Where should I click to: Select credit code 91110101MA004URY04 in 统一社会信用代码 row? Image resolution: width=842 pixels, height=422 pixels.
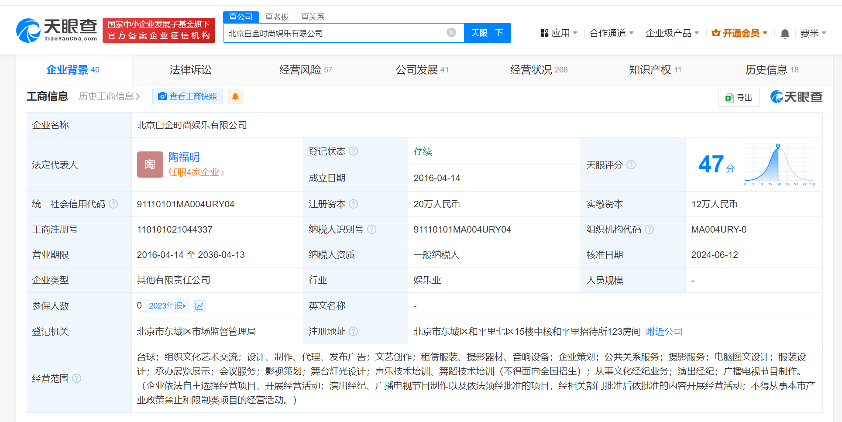(x=186, y=204)
